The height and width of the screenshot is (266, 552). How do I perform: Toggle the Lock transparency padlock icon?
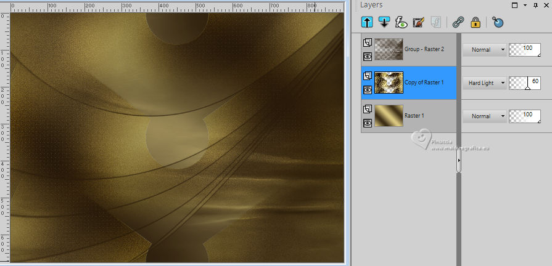(x=476, y=22)
